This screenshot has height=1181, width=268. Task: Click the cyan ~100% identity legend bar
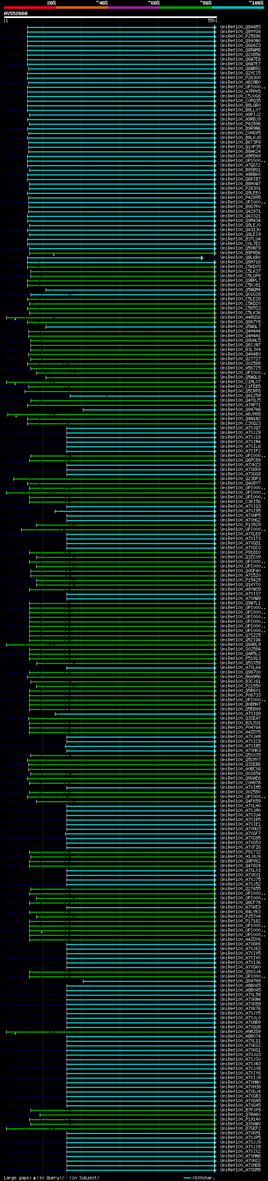(238, 8)
